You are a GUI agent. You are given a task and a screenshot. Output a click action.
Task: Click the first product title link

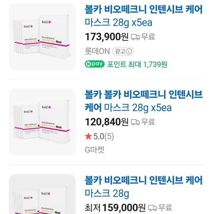(143, 16)
